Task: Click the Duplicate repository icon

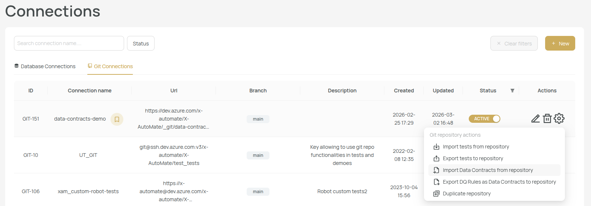Action: 436,194
